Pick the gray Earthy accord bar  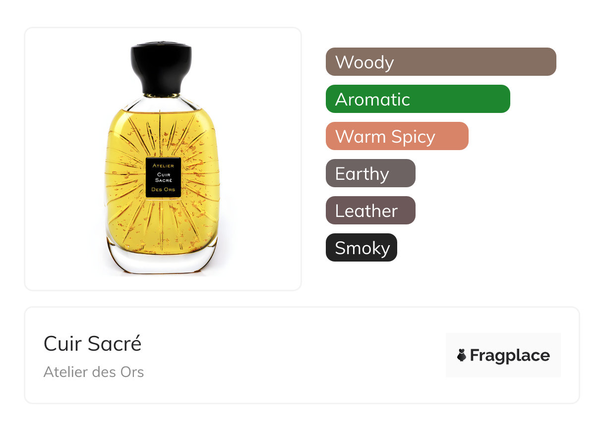[370, 173]
